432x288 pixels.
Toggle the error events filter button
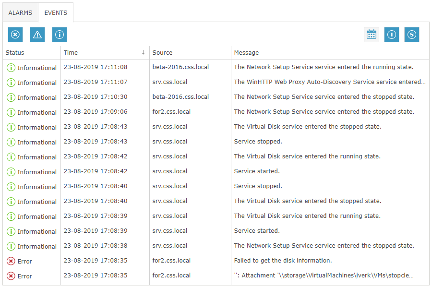point(15,35)
